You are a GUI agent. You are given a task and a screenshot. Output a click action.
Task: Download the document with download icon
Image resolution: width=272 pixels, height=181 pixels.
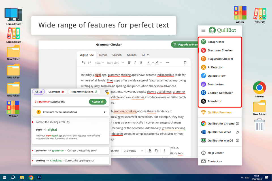point(150,151)
